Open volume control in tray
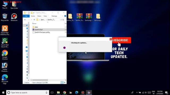 146,93
